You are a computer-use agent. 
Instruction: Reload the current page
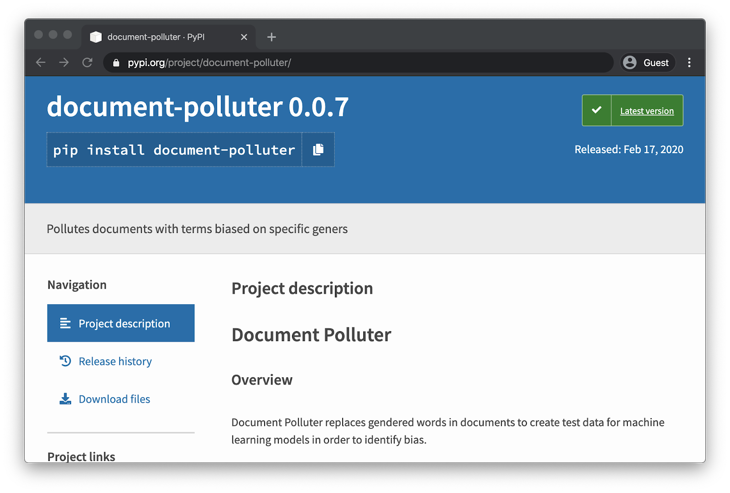[88, 62]
